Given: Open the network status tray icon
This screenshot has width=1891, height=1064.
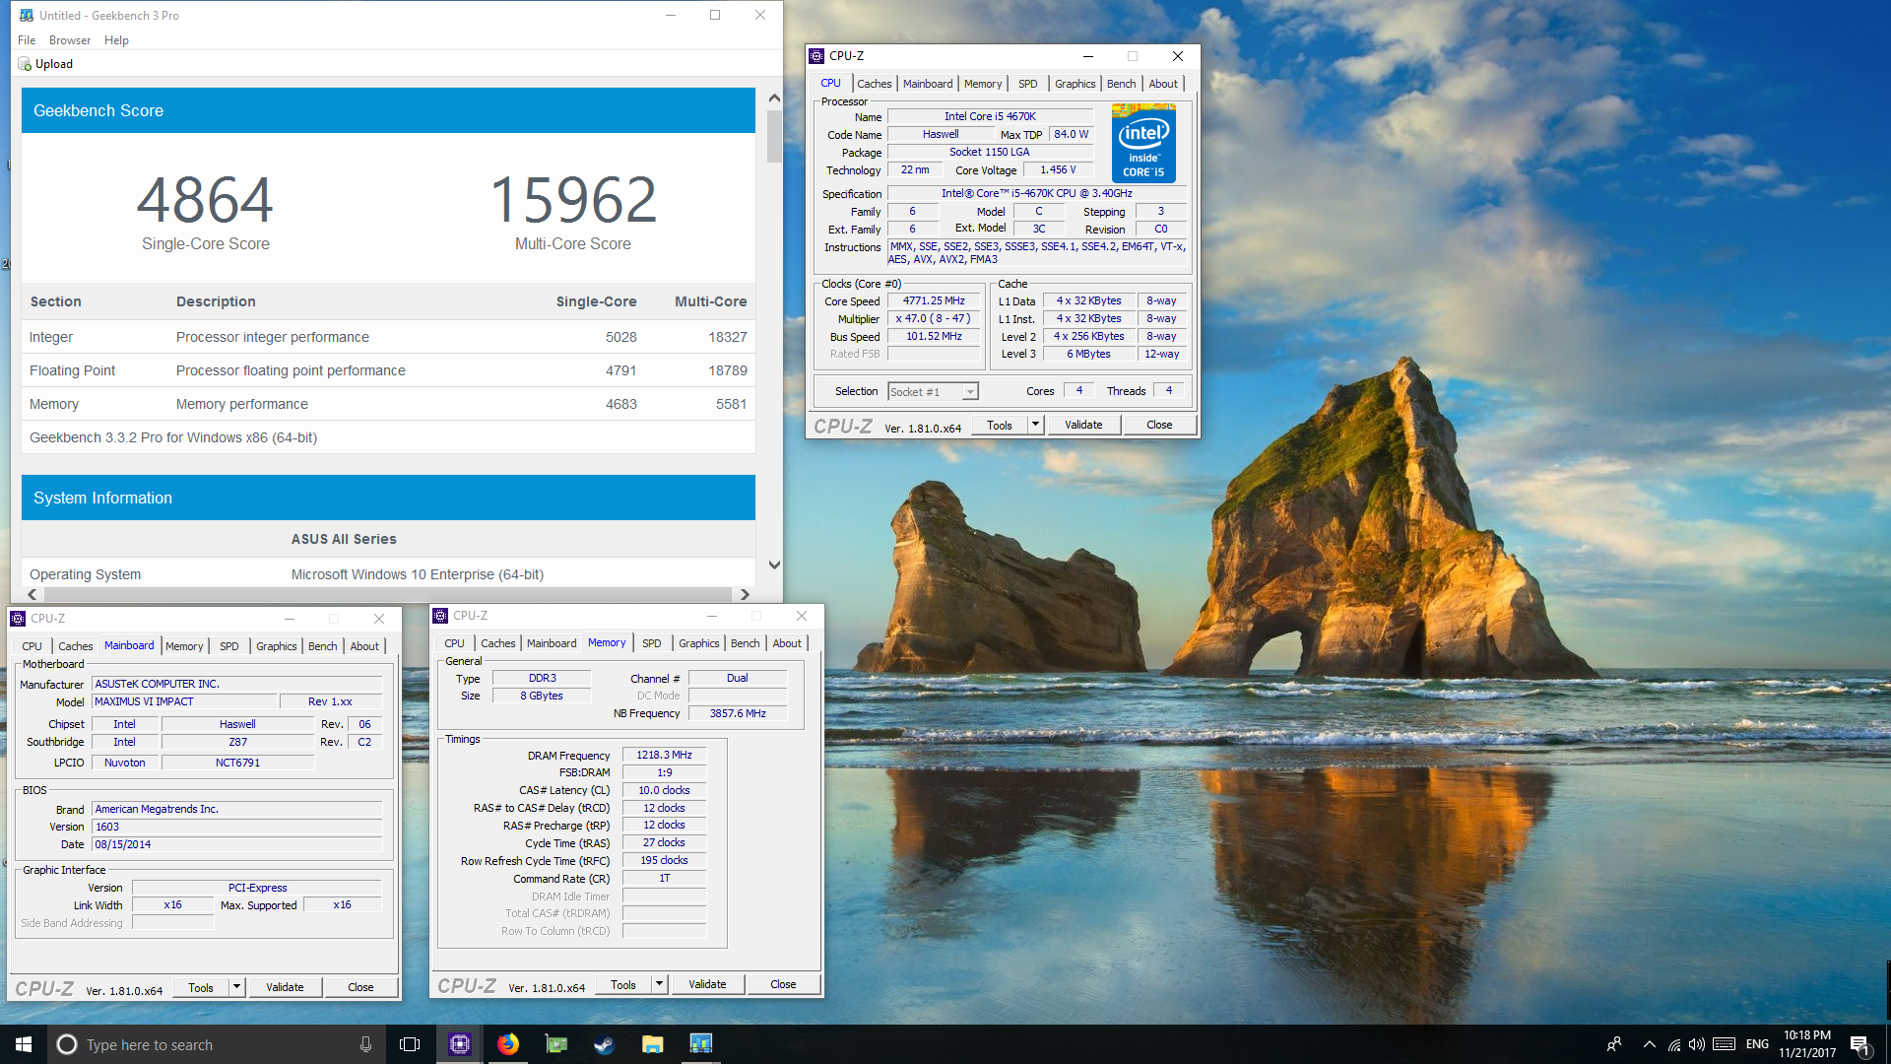Looking at the screenshot, I should coord(1673,1044).
